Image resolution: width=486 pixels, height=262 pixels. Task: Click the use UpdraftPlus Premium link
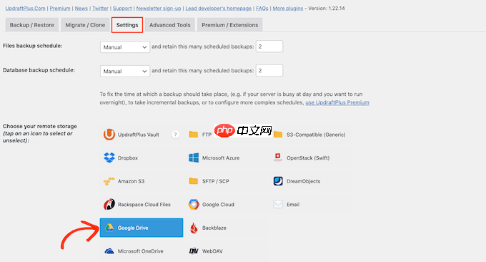pyautogui.click(x=337, y=102)
